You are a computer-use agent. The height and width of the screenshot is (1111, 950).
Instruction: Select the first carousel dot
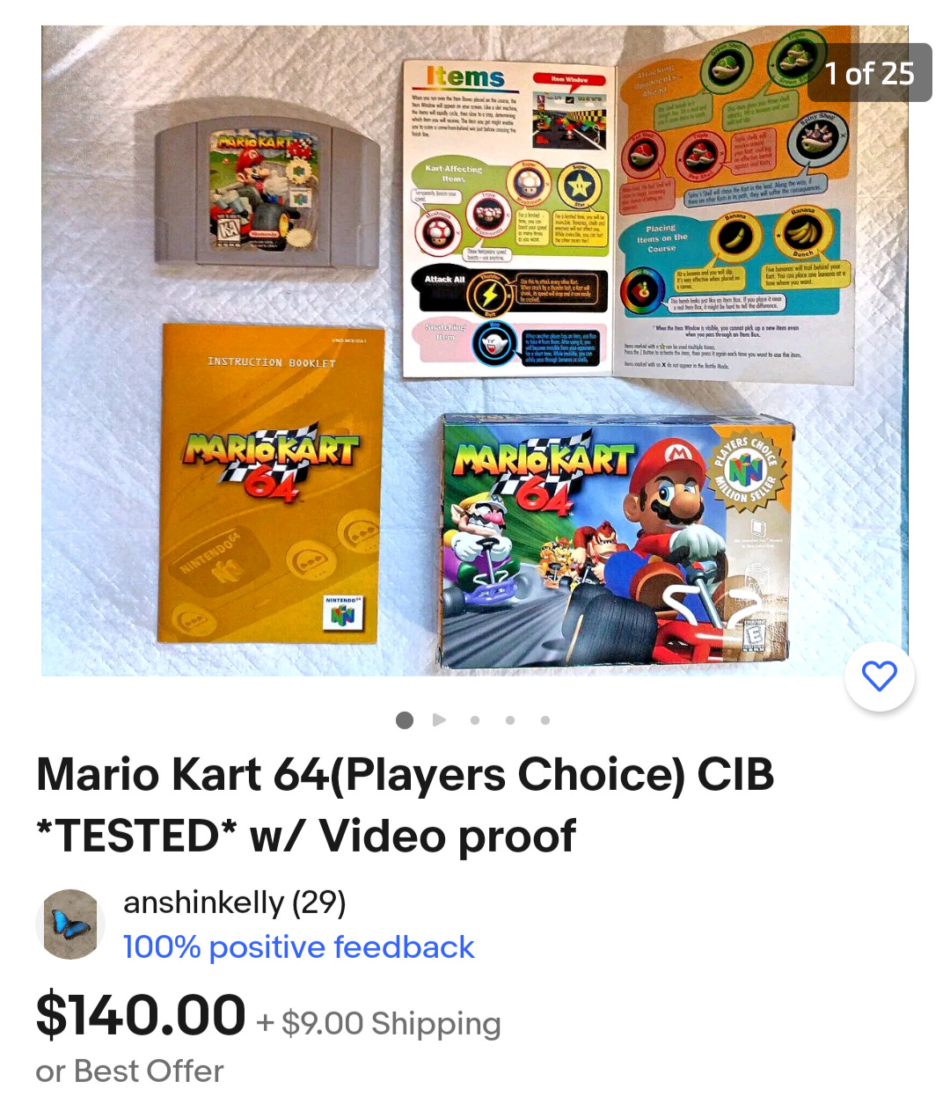(405, 720)
